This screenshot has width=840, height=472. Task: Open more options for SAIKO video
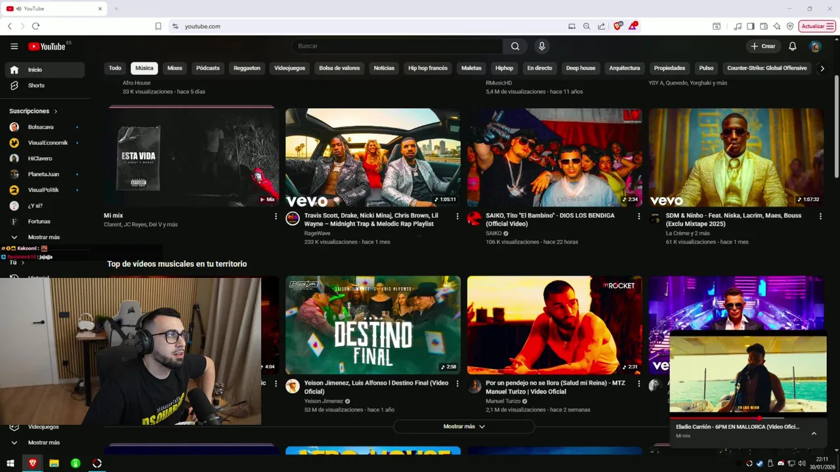639,216
